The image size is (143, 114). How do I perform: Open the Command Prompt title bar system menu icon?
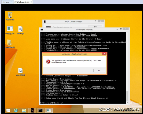[x=42, y=30]
